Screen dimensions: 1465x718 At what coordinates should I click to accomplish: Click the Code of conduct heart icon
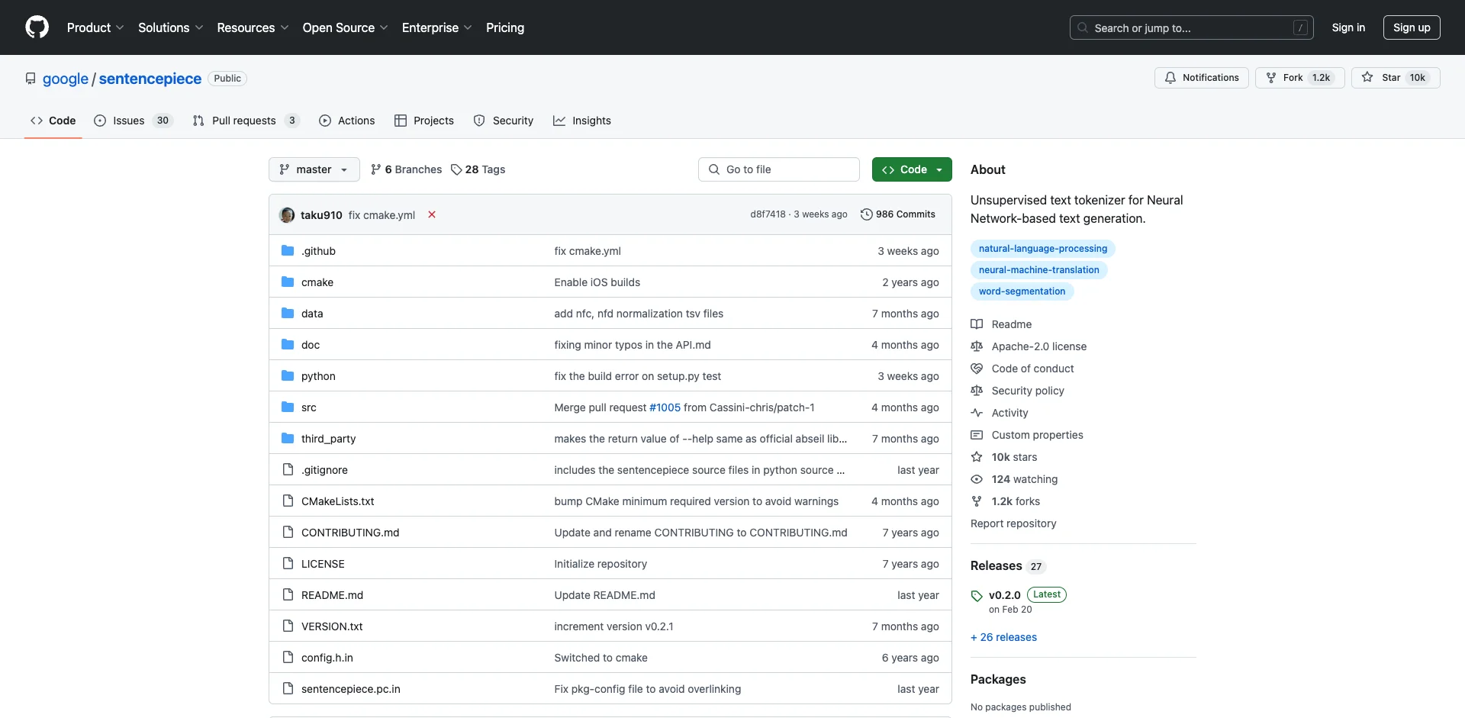pos(977,369)
